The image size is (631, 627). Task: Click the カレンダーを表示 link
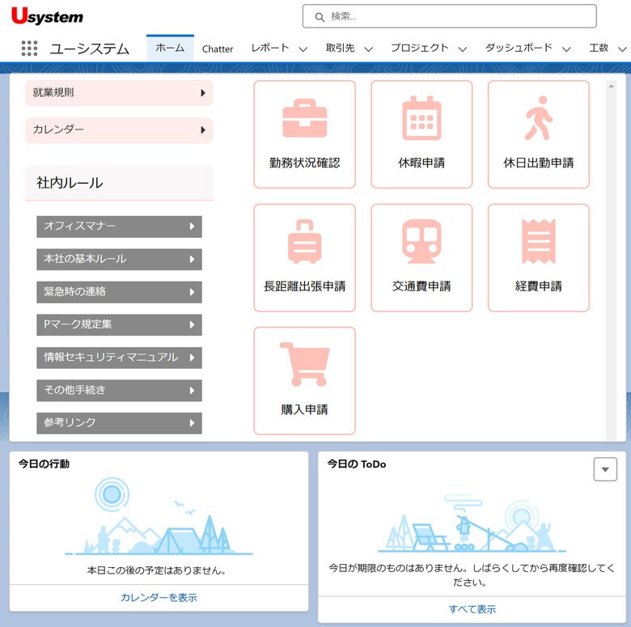pyautogui.click(x=159, y=598)
